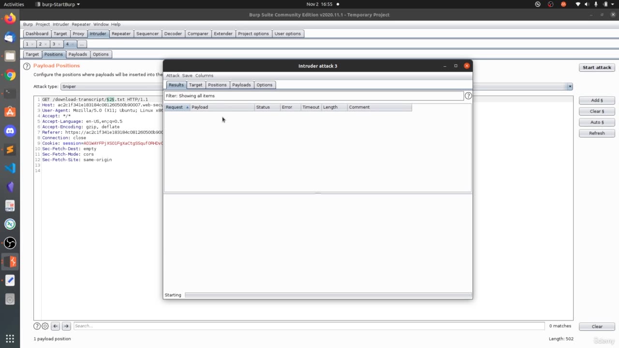The height and width of the screenshot is (348, 619).
Task: Open Discord from the dock
Action: pos(10,131)
